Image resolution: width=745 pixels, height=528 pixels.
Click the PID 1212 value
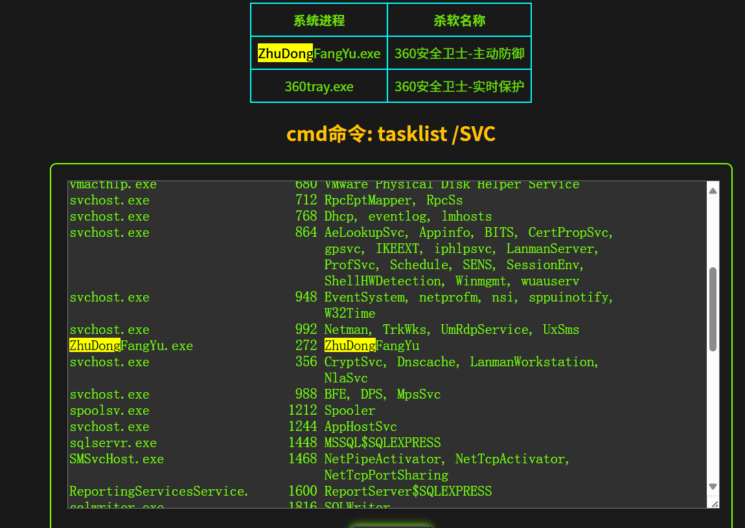[x=303, y=410]
